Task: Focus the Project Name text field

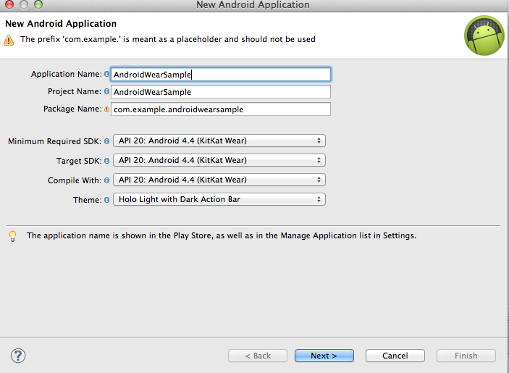Action: [221, 91]
